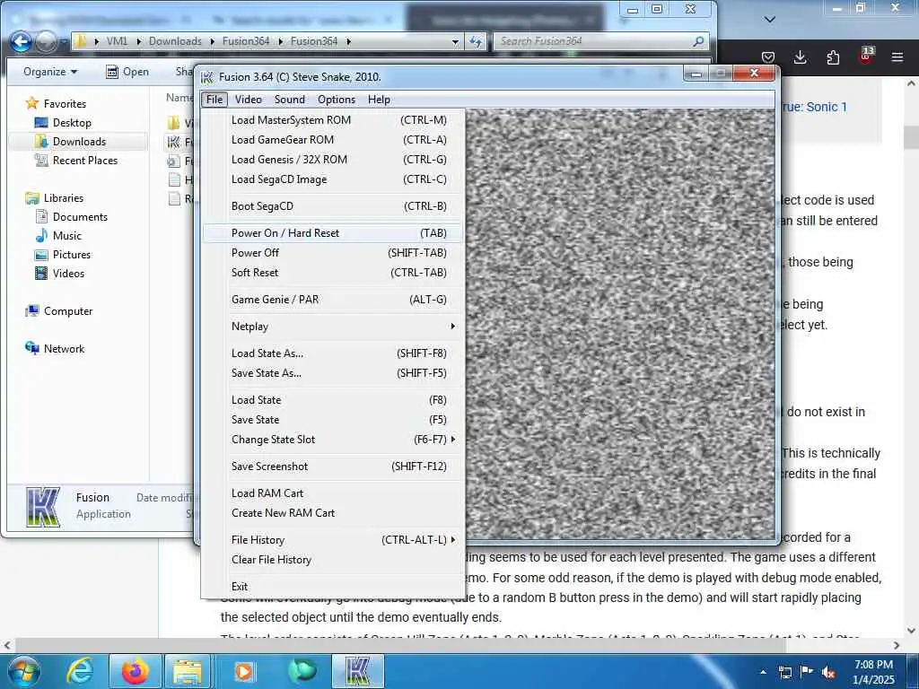Click the Fusion app icon in details pane
Image resolution: width=919 pixels, height=689 pixels.
(x=43, y=506)
